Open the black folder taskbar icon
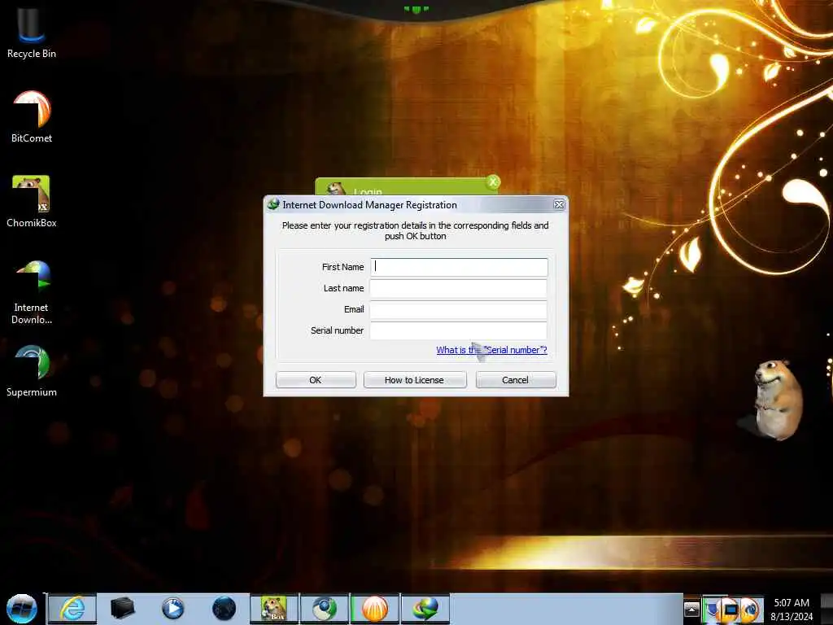This screenshot has width=833, height=625. pyautogui.click(x=122, y=609)
